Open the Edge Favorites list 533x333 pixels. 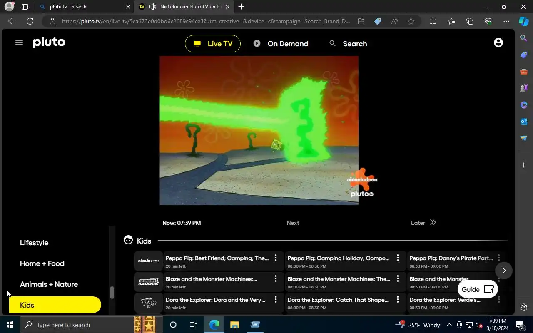(x=451, y=21)
